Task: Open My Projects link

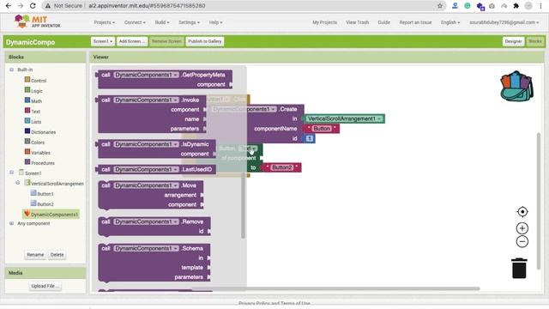Action: [324, 22]
